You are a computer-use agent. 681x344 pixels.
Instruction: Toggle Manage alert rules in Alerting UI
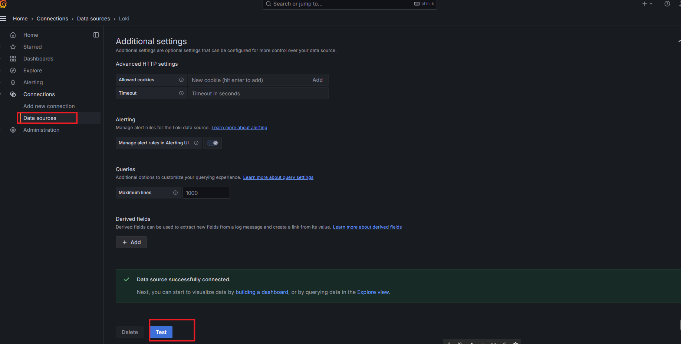(x=213, y=143)
